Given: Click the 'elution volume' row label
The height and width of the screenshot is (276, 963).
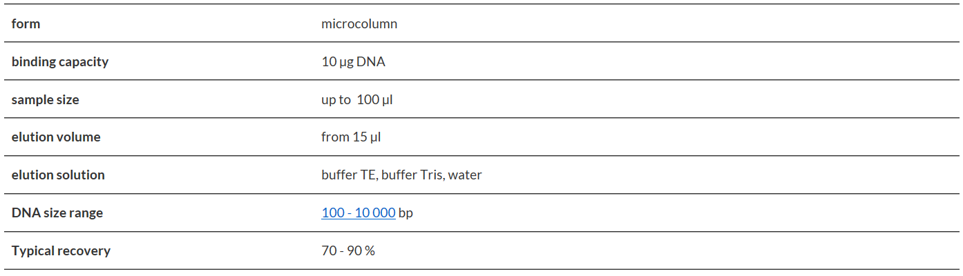Looking at the screenshot, I should [x=56, y=137].
